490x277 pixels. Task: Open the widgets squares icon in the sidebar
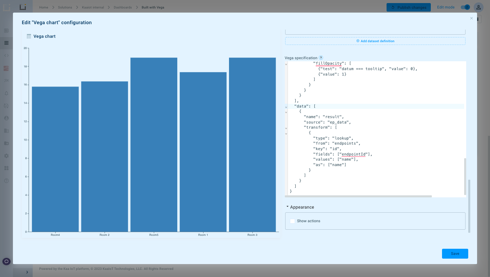6,168
